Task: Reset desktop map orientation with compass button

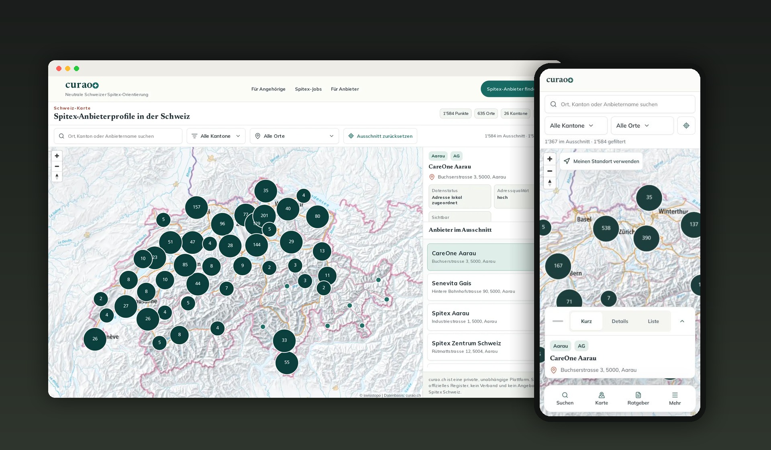Action: coord(57,176)
